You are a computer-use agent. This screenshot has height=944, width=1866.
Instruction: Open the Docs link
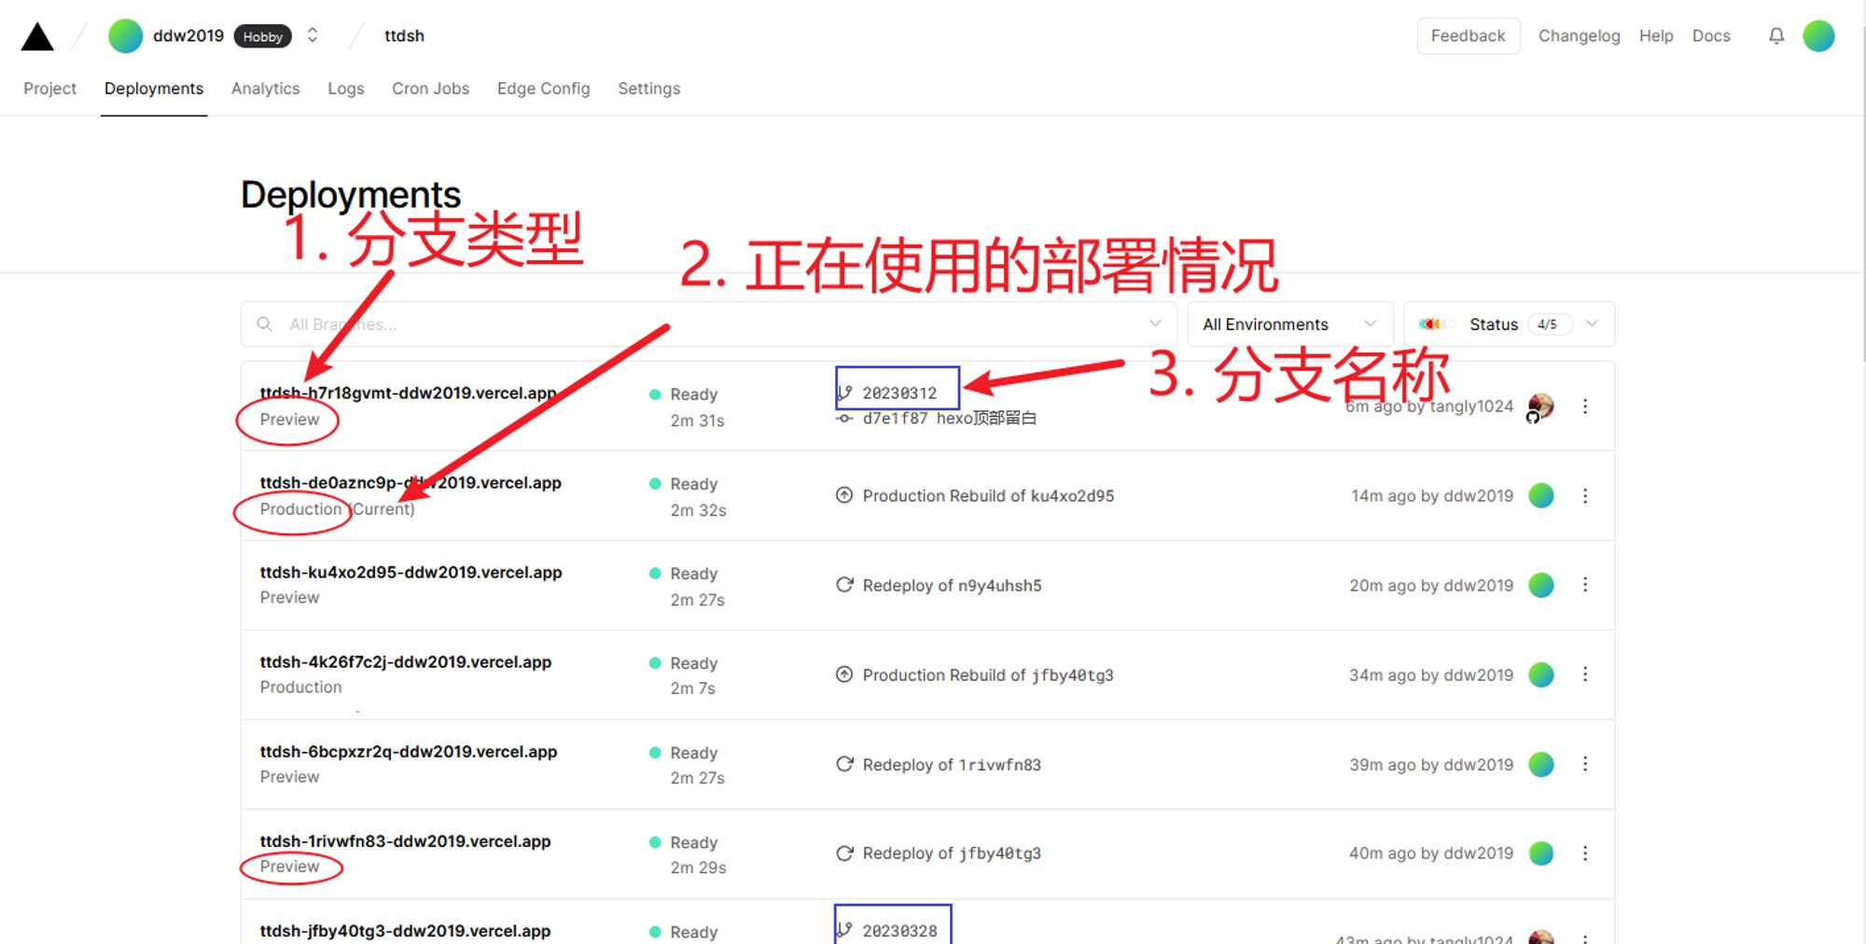point(1711,35)
